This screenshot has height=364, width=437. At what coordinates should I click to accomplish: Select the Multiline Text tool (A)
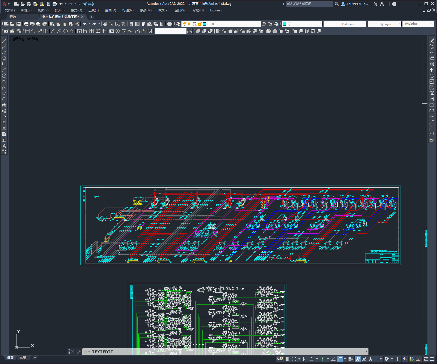pyautogui.click(x=4, y=146)
